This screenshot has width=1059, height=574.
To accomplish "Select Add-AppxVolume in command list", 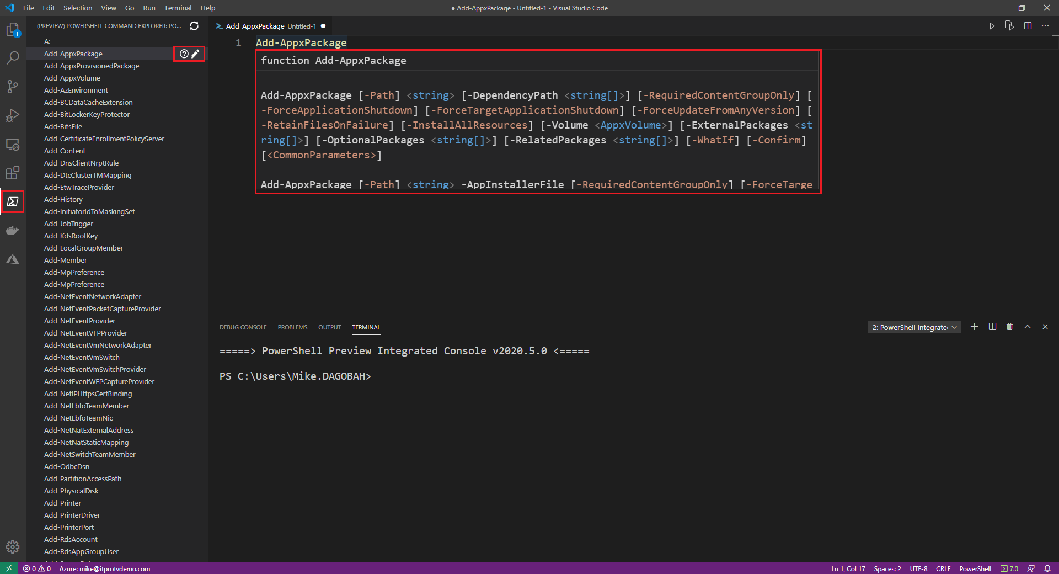I will (72, 78).
